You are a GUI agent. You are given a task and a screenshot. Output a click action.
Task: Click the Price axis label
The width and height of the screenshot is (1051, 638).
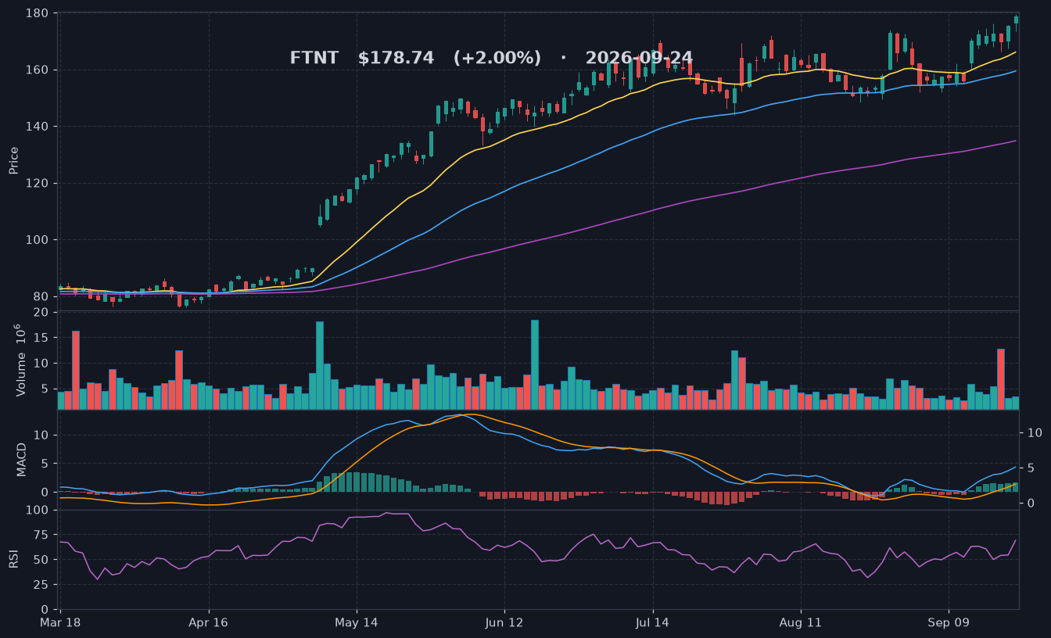tap(13, 159)
